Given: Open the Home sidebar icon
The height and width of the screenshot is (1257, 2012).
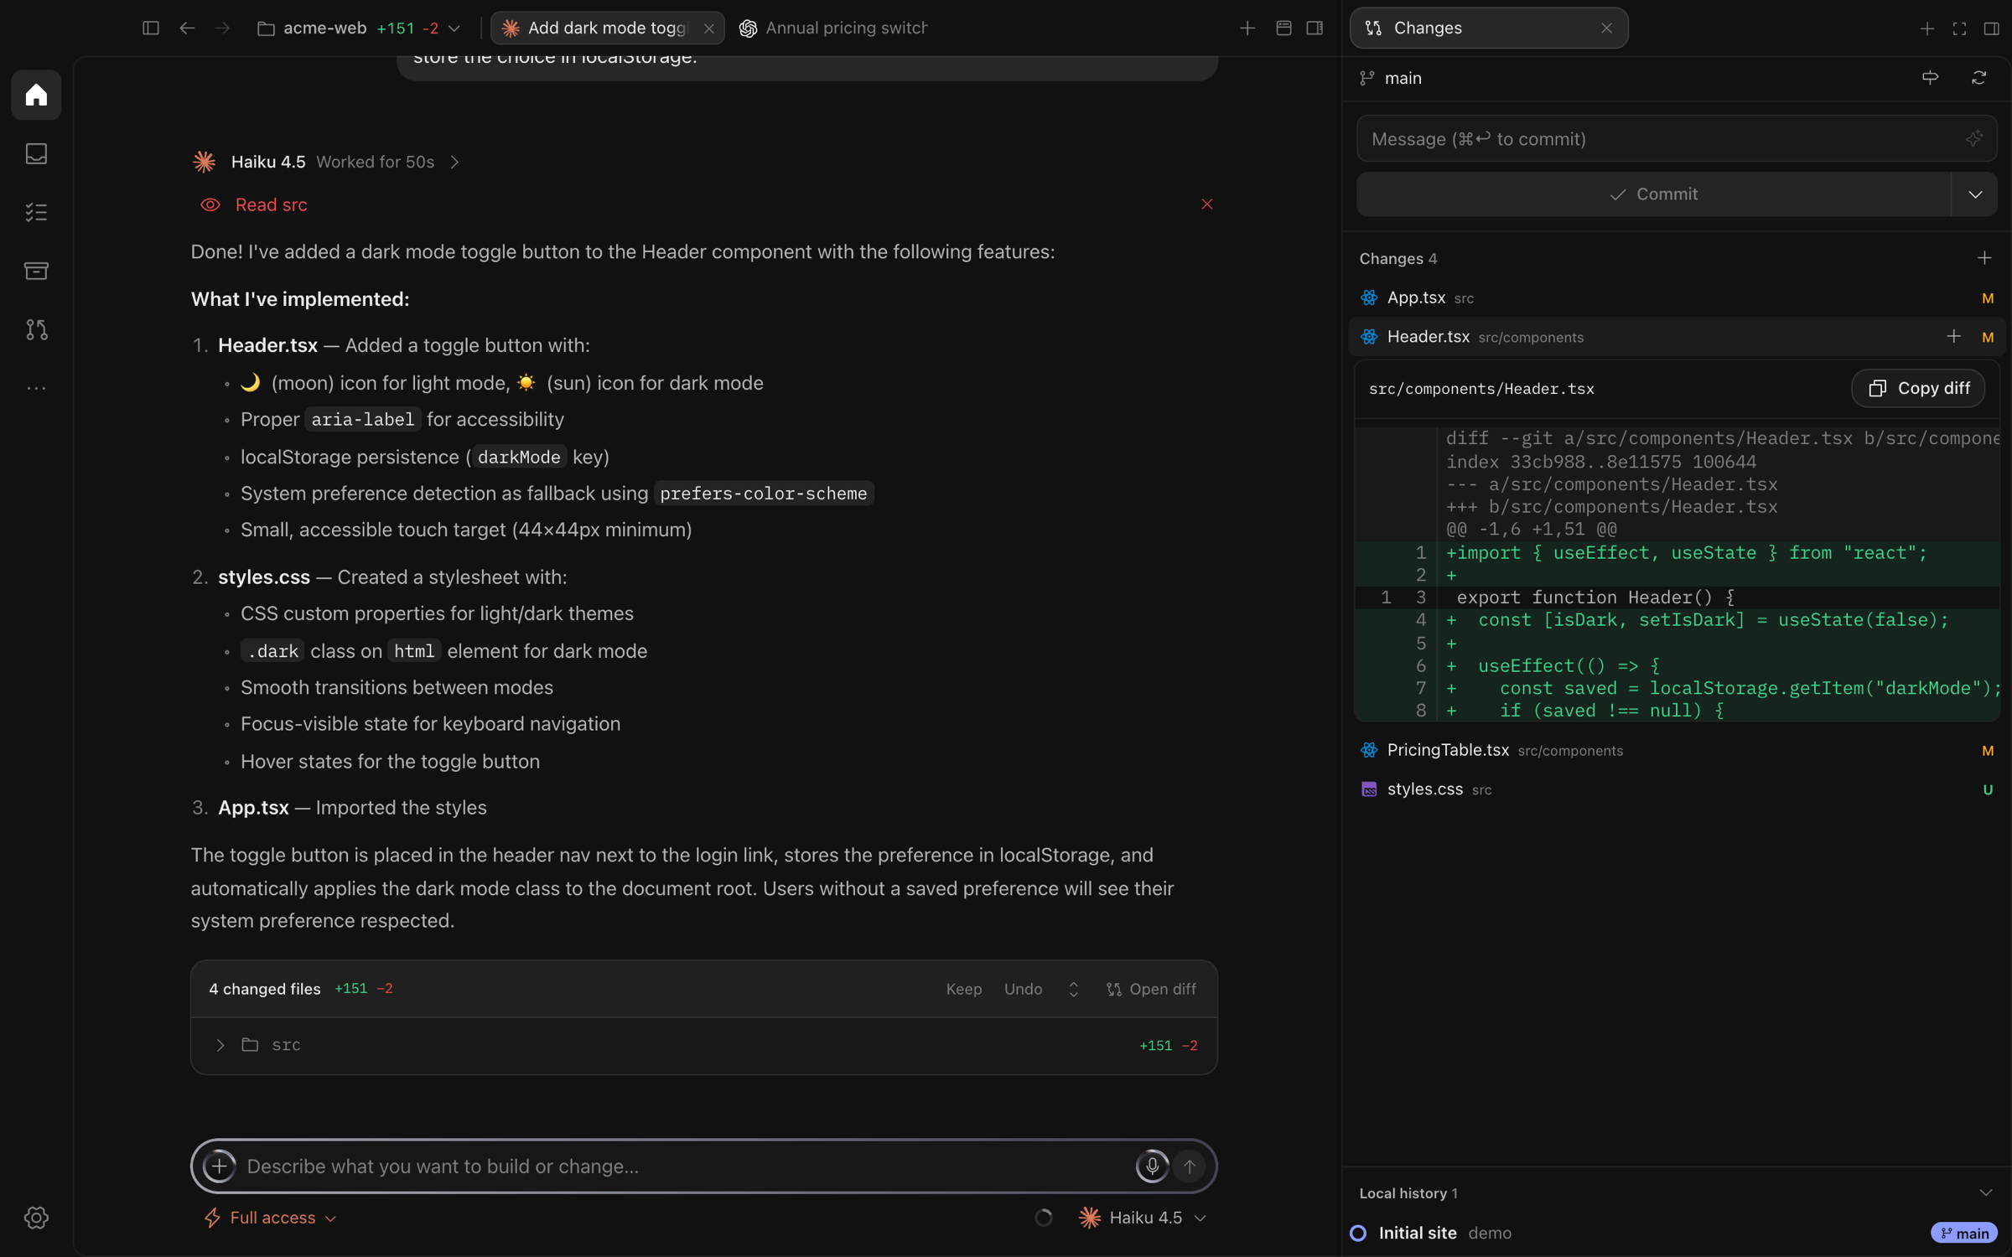Looking at the screenshot, I should coord(36,95).
